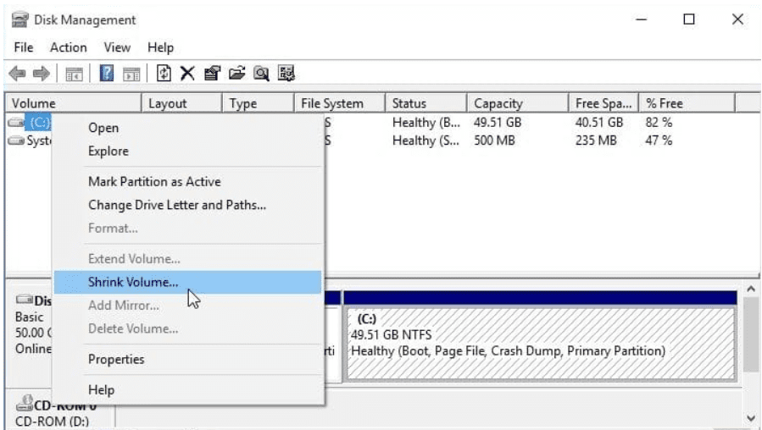Open Properties from the context menu
The height and width of the screenshot is (430, 762).
point(187,359)
